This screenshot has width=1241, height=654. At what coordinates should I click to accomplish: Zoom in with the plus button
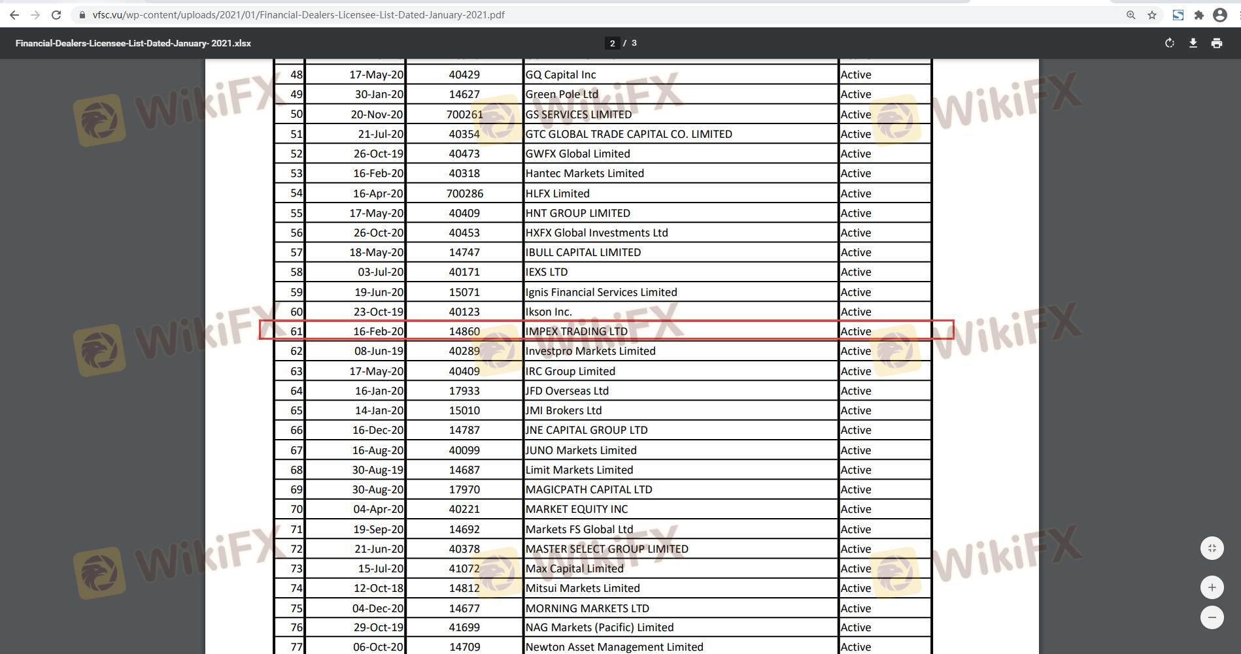[1212, 587]
